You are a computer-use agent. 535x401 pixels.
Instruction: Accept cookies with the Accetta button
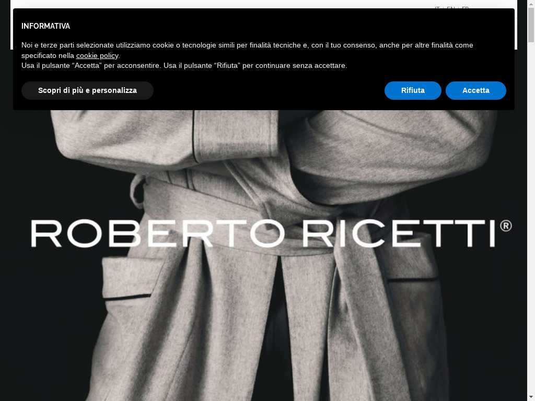(475, 90)
